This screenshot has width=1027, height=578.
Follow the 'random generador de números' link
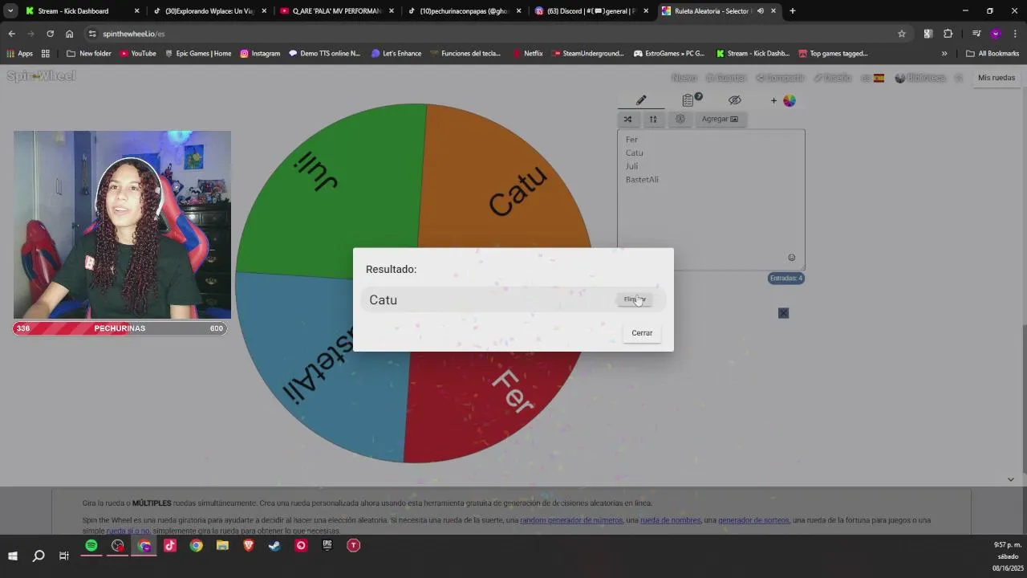pyautogui.click(x=571, y=520)
